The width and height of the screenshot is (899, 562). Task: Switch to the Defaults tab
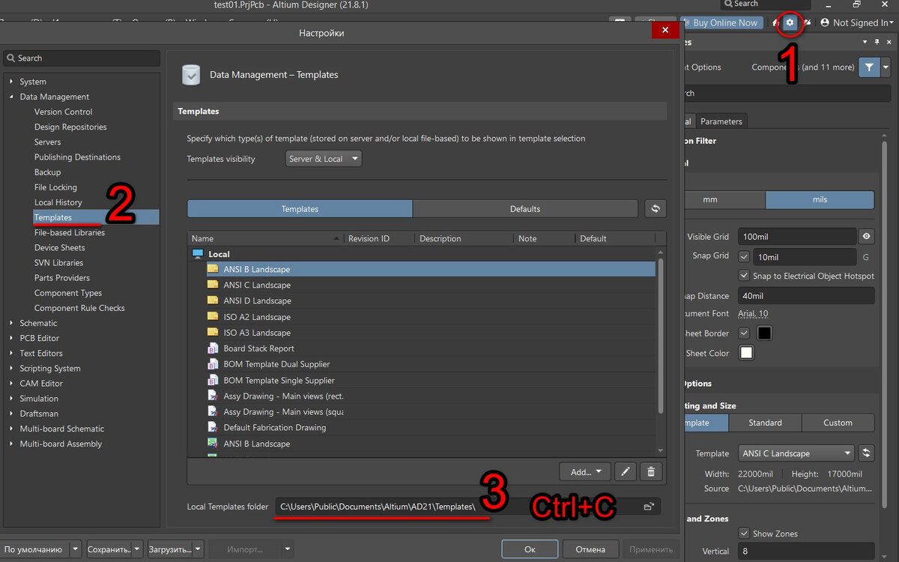(525, 208)
